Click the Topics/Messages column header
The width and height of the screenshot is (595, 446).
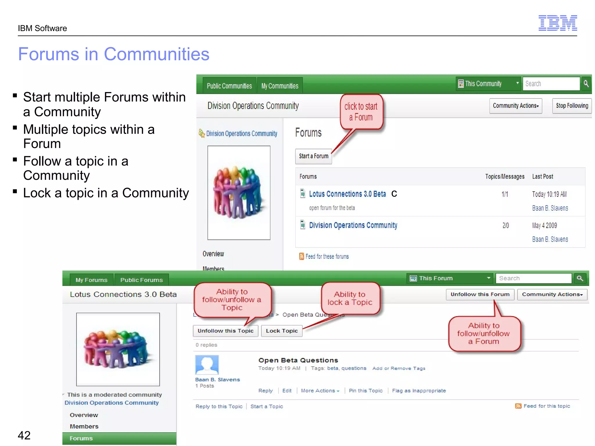505,177
